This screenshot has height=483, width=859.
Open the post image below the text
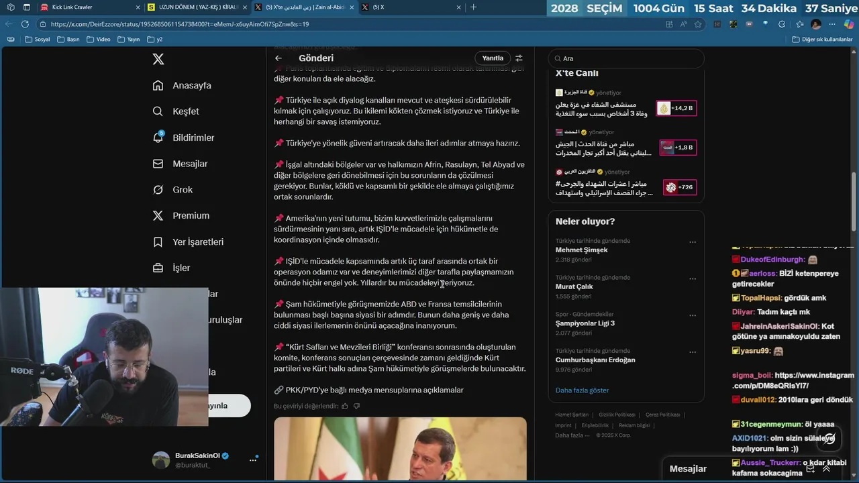(x=400, y=448)
